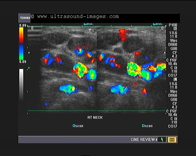Click the grayscale bar

pyautogui.click(x=21, y=84)
